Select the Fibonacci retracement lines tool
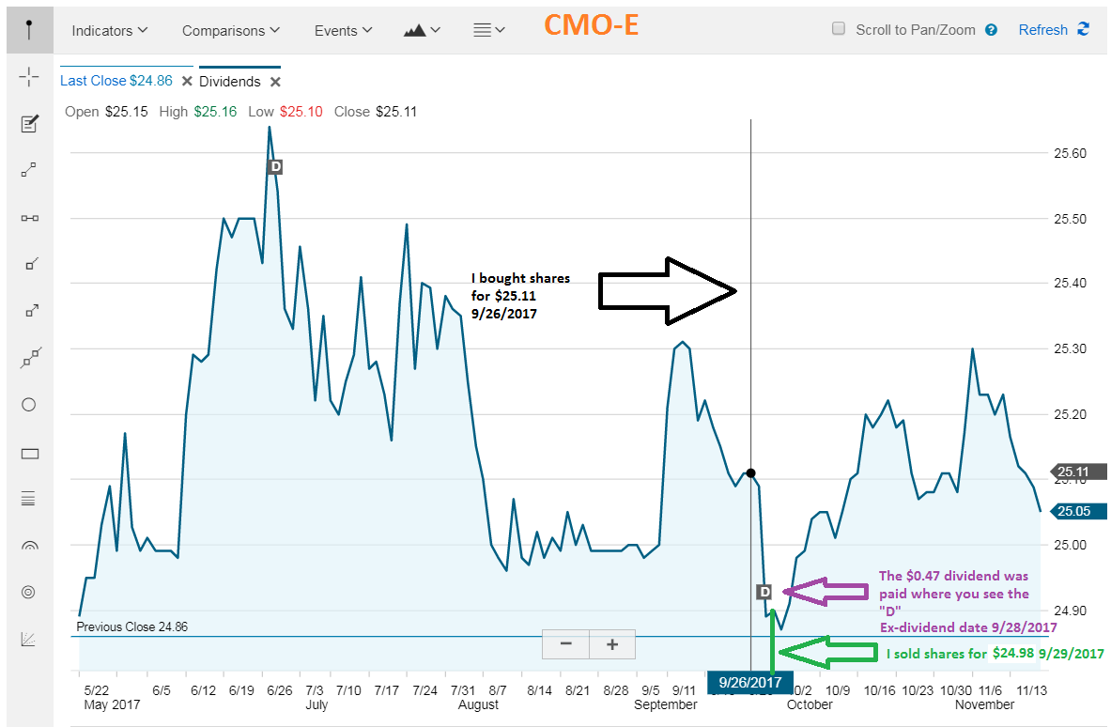Viewport: 1111px width, 727px height. pos(28,500)
